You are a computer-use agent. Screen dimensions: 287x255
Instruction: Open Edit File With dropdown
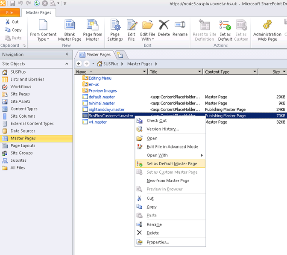coord(147,30)
